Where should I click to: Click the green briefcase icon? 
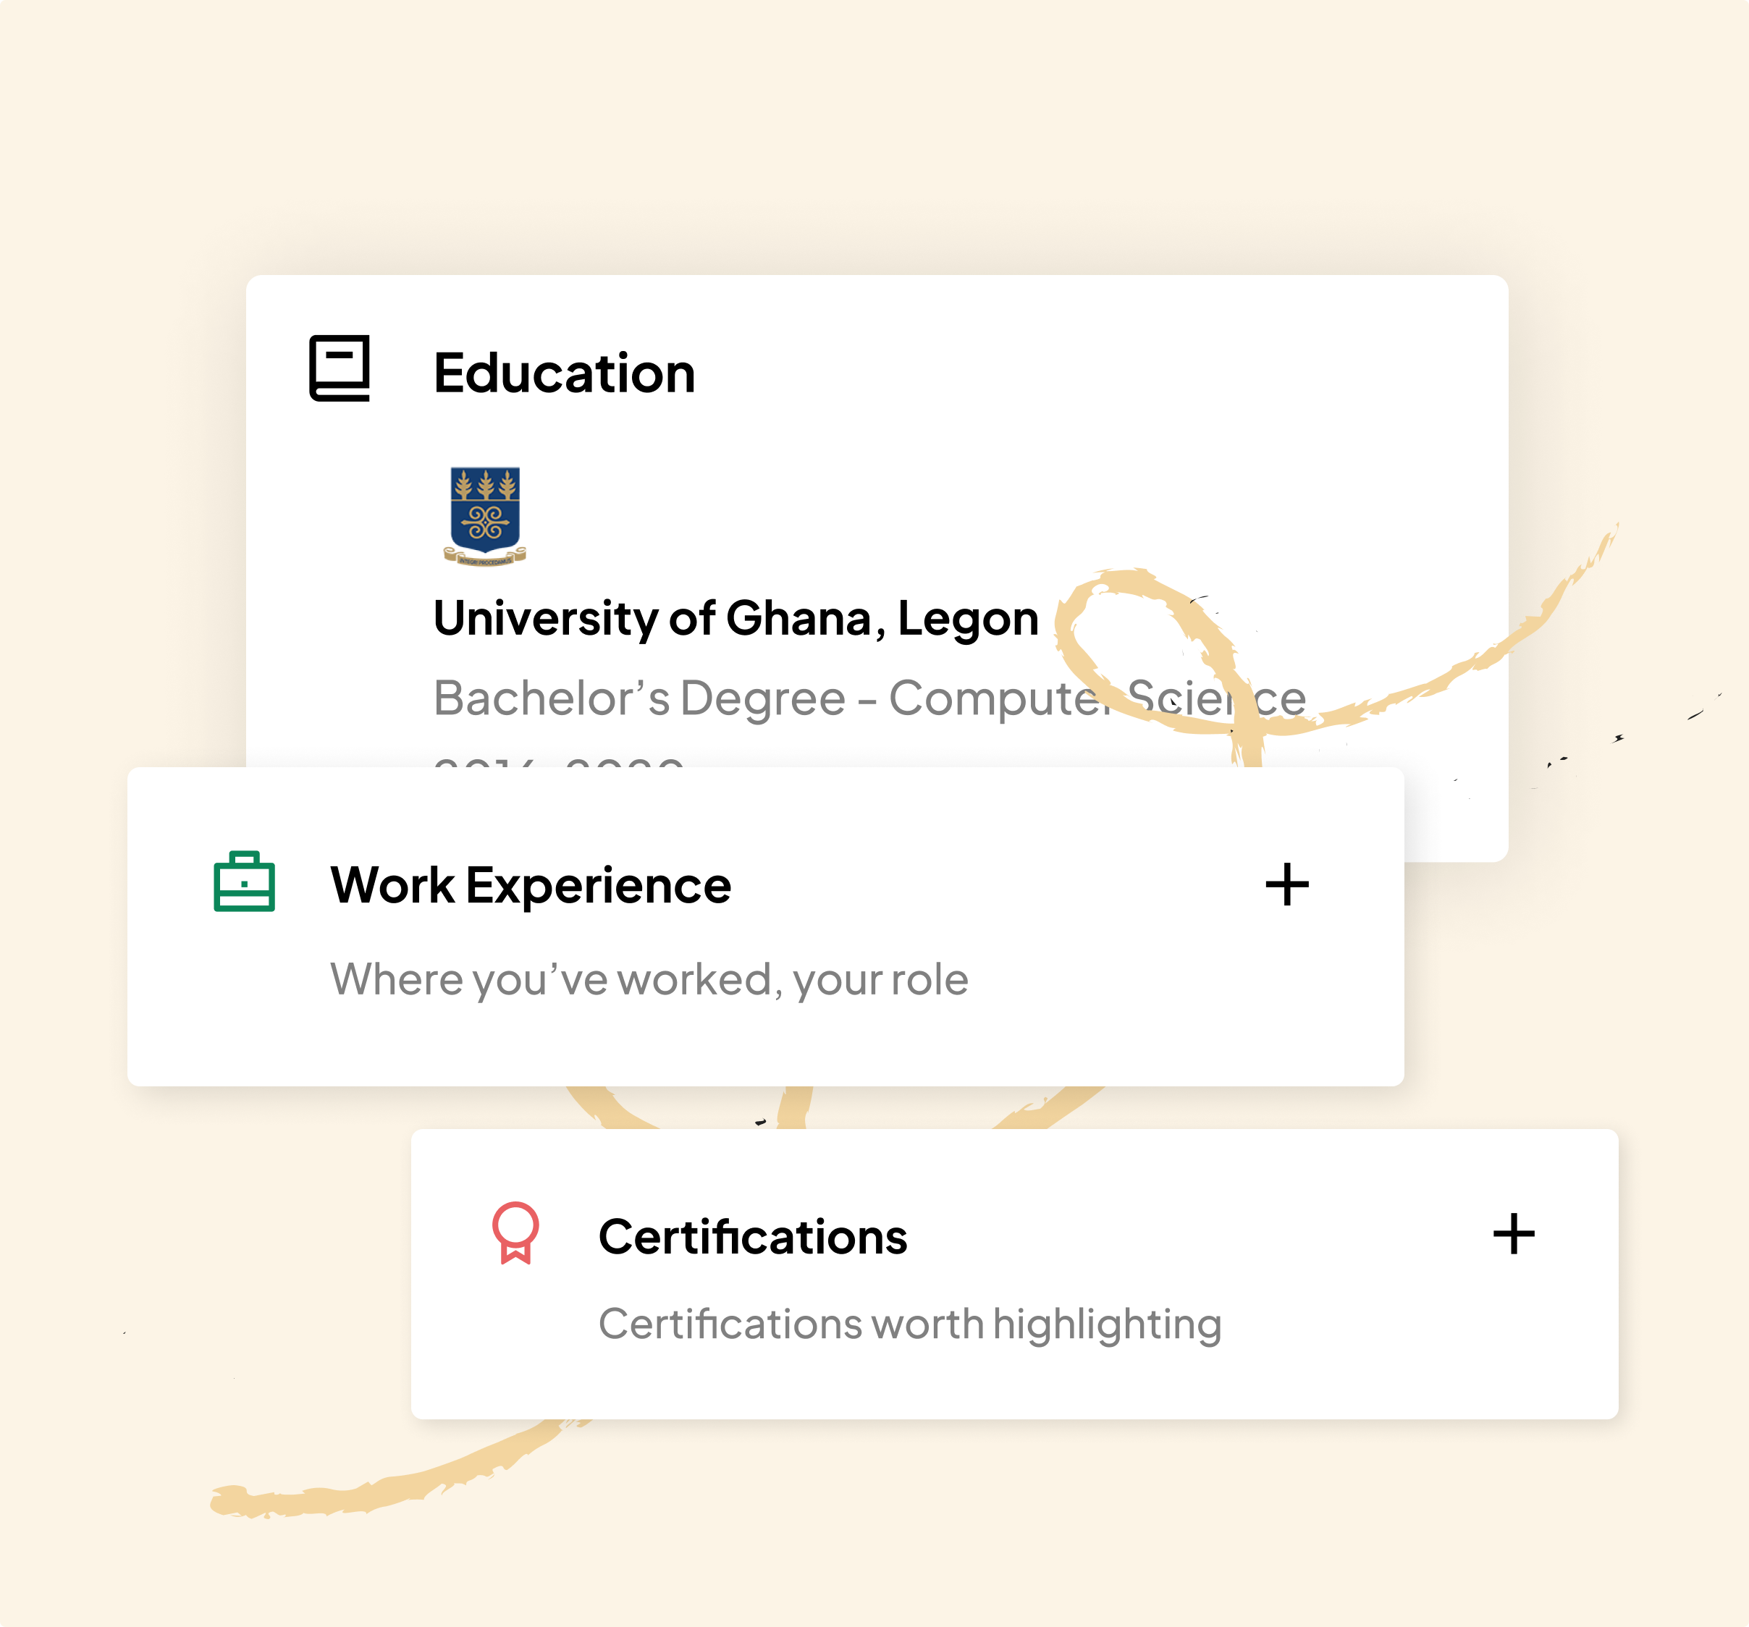point(245,882)
